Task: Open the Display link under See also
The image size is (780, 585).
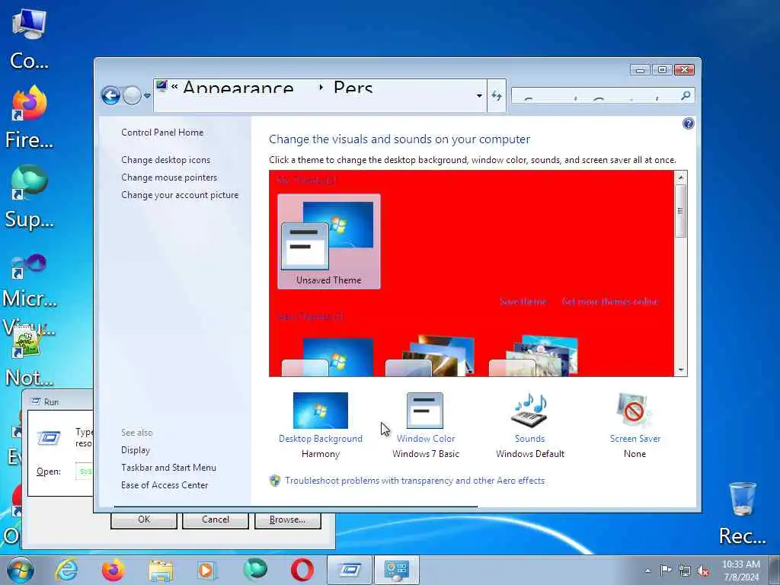Action: pos(136,449)
